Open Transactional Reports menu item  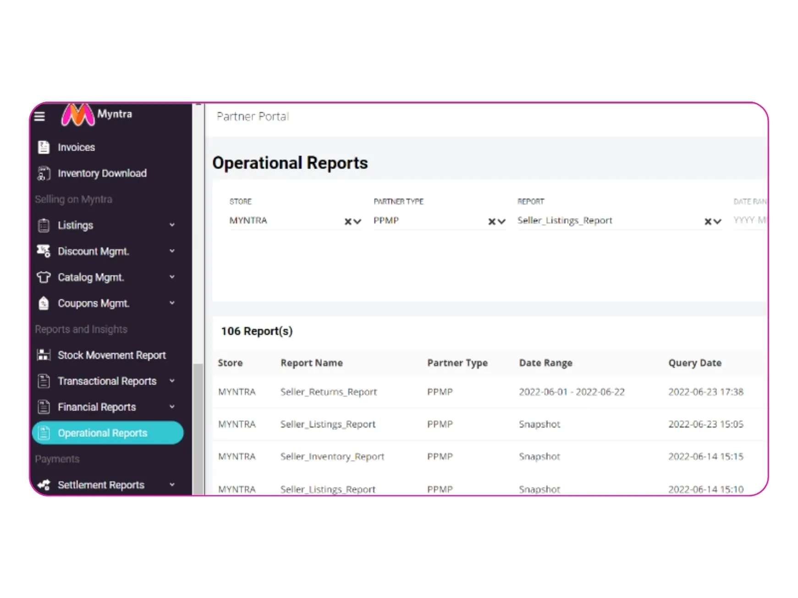107,381
